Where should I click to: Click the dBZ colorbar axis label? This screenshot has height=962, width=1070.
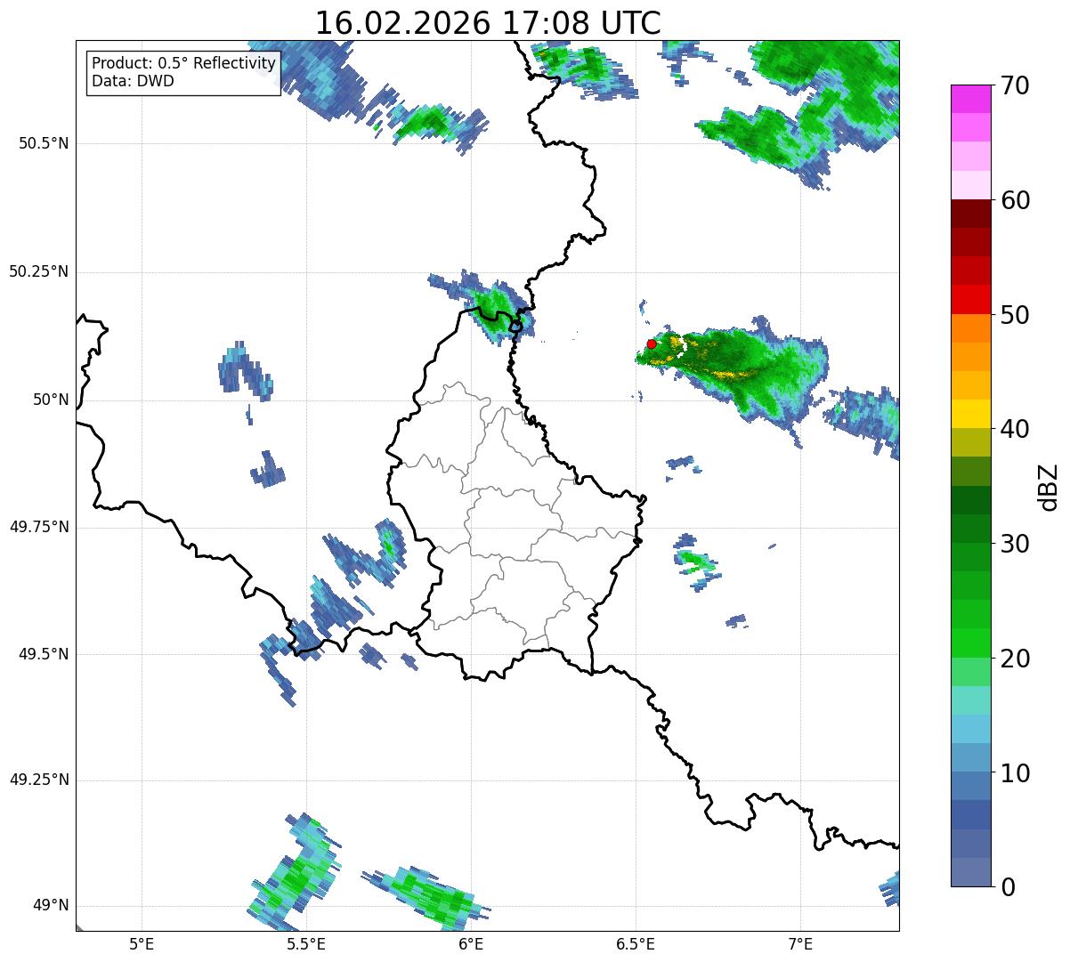(1049, 486)
